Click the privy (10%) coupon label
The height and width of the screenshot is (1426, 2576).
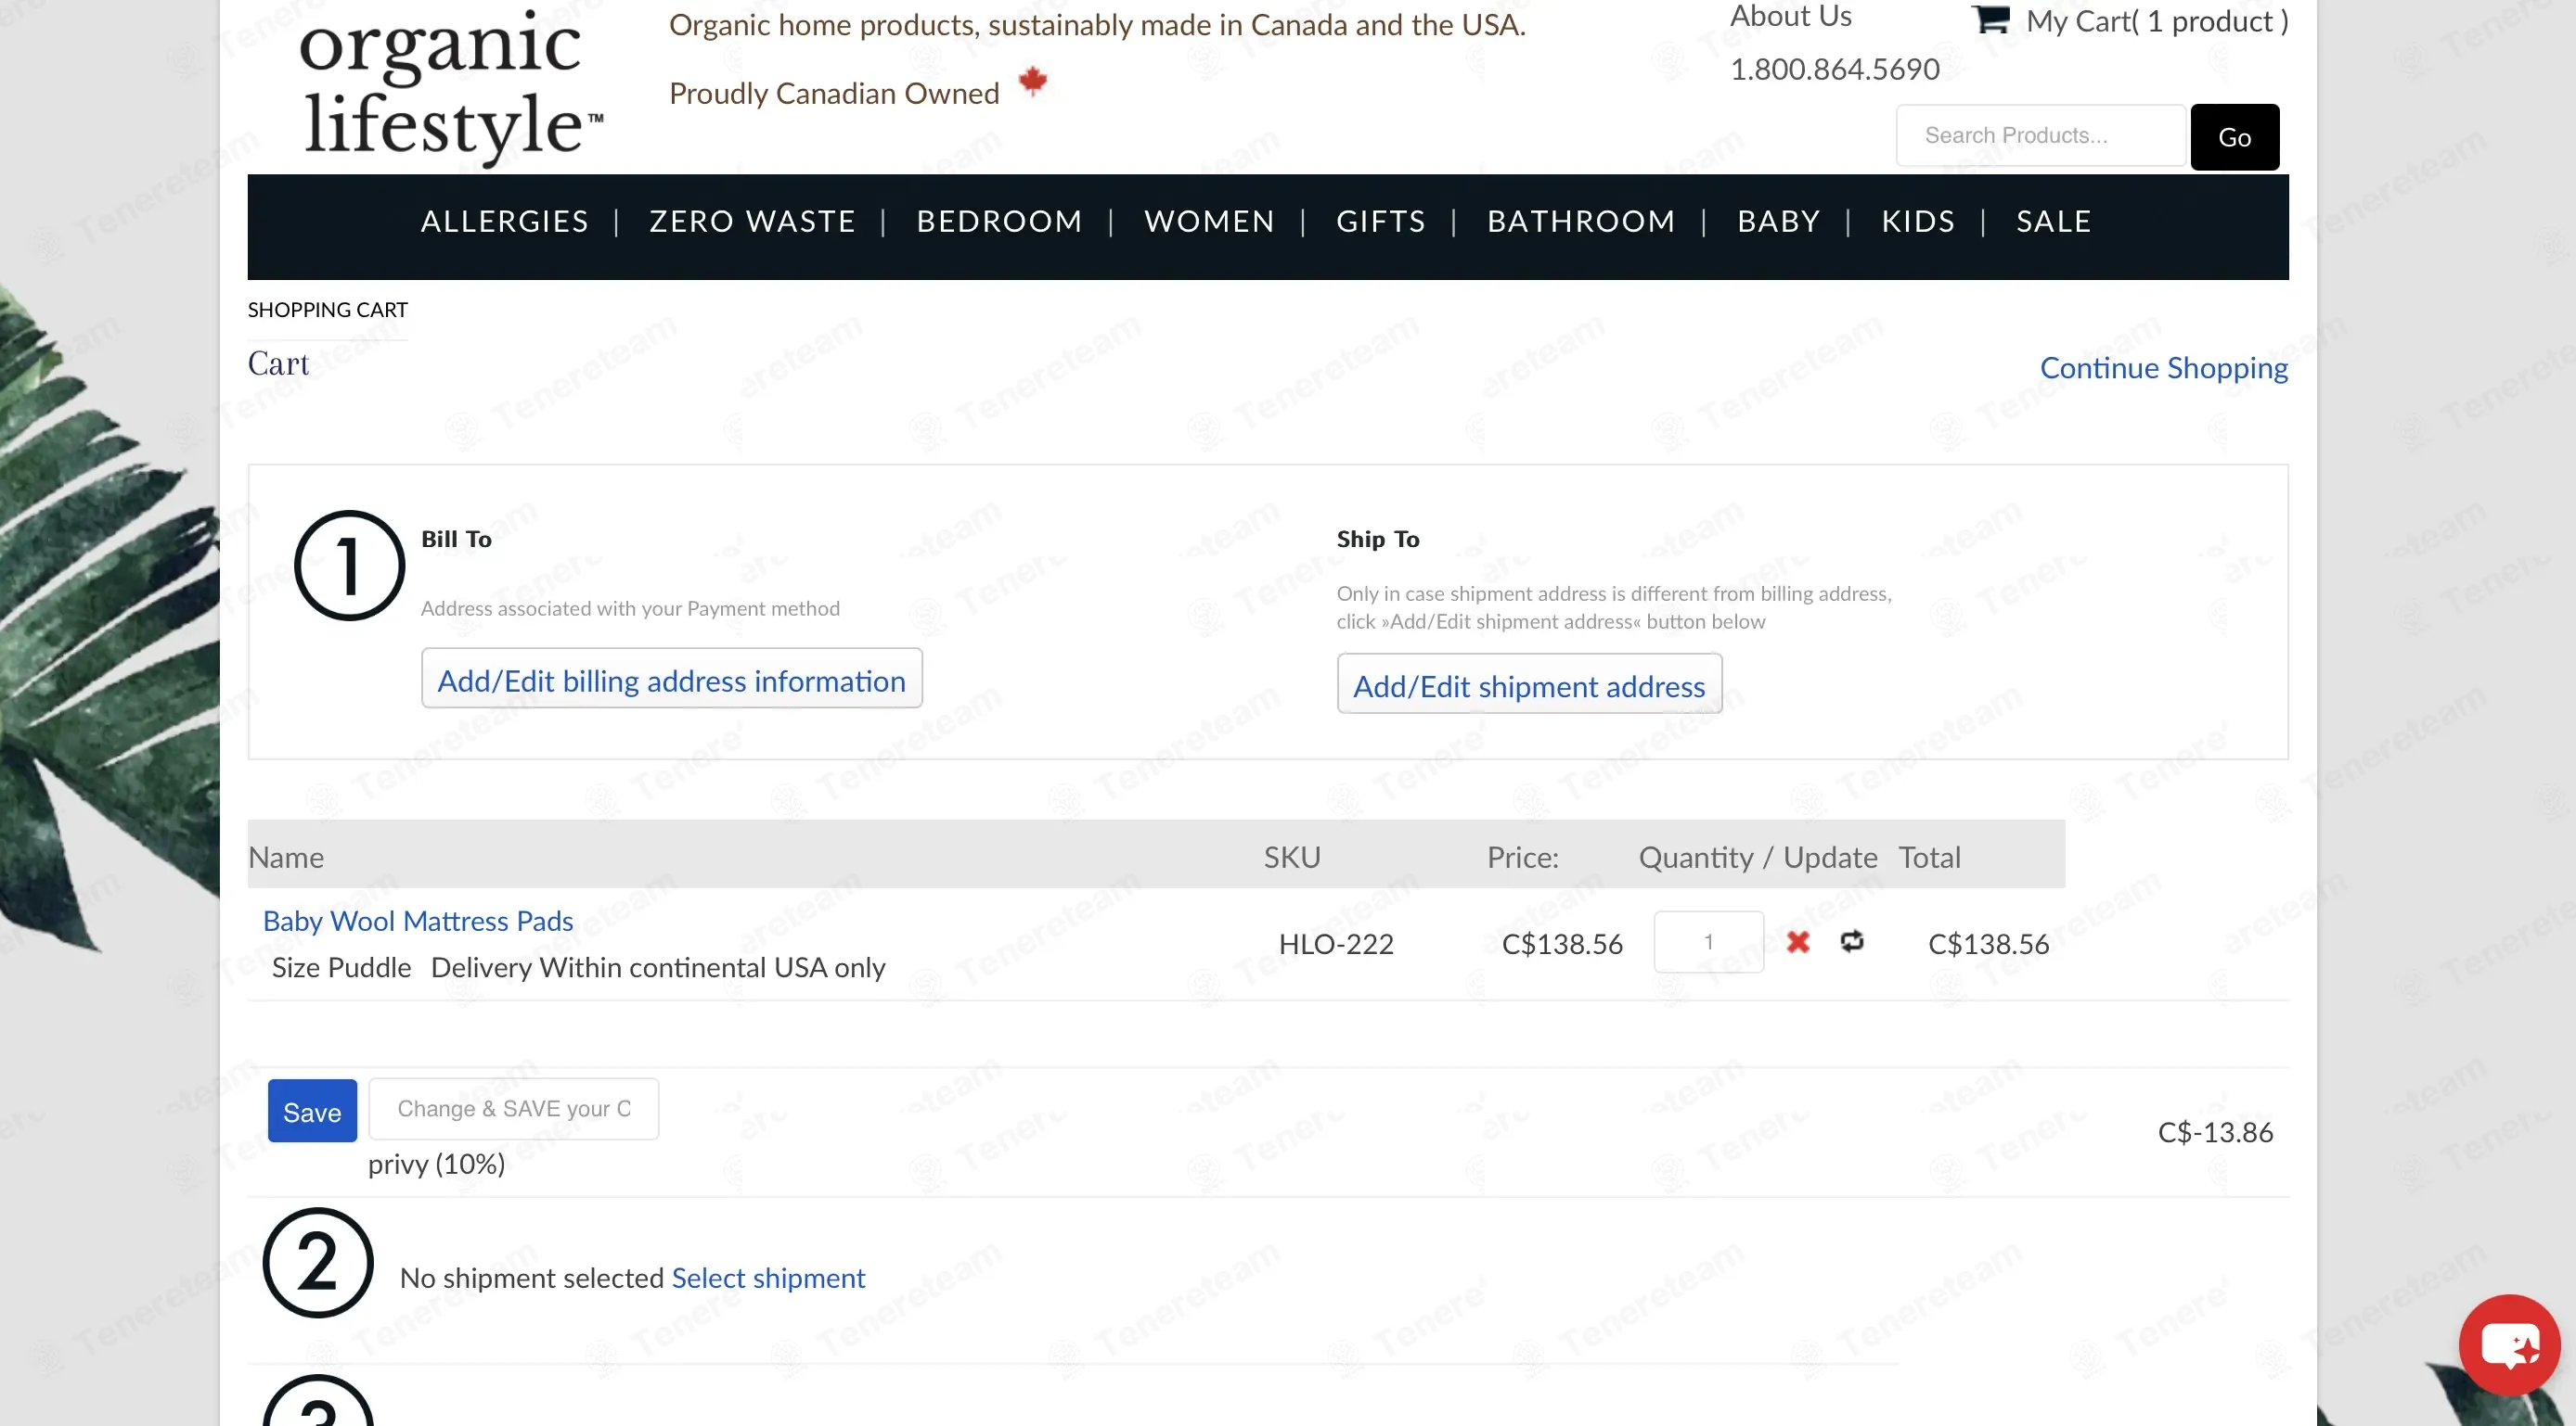436,1165
